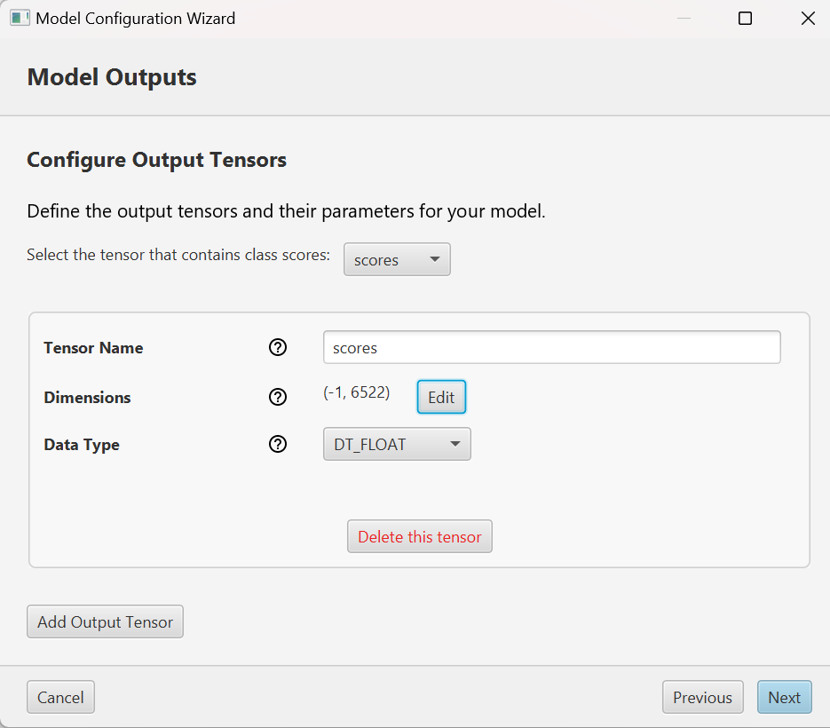The height and width of the screenshot is (728, 830).
Task: Proceed to the Next wizard step
Action: [x=784, y=698]
